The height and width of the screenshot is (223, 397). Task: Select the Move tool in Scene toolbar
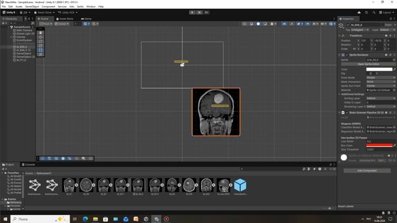40,37
